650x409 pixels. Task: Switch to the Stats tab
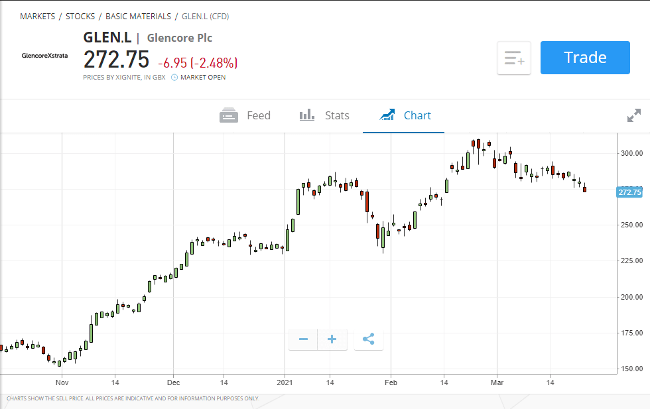coord(324,115)
